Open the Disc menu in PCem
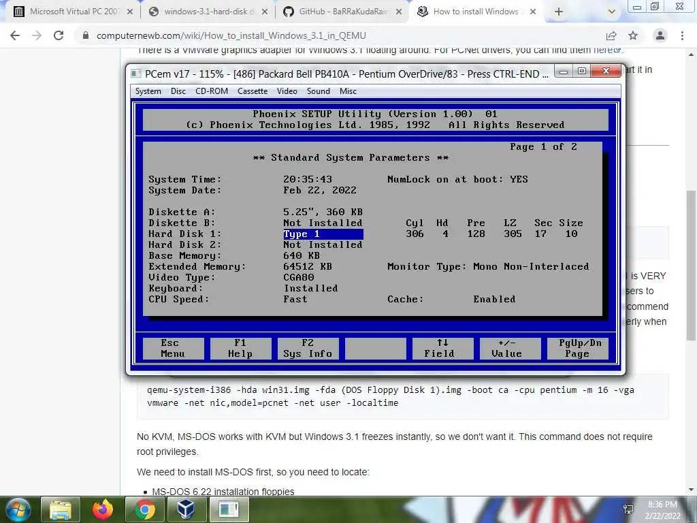The width and height of the screenshot is (697, 523). 178,91
